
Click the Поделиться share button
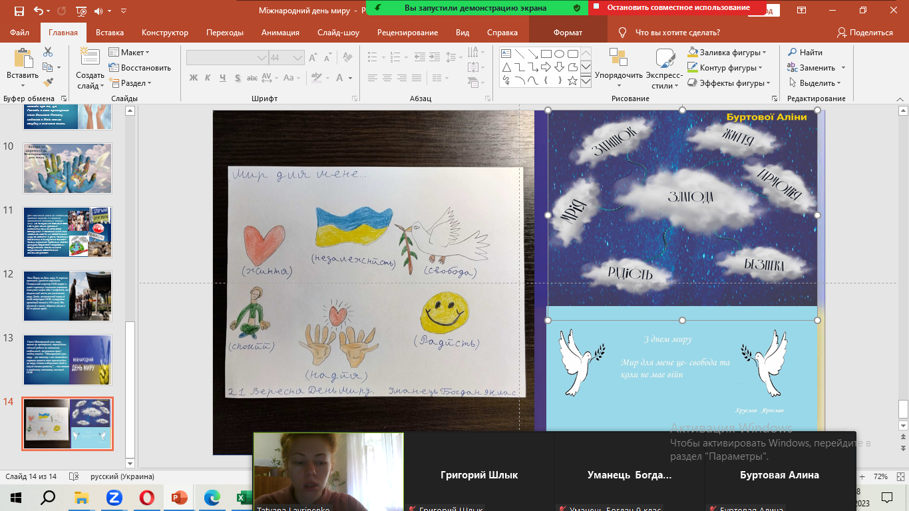click(865, 33)
